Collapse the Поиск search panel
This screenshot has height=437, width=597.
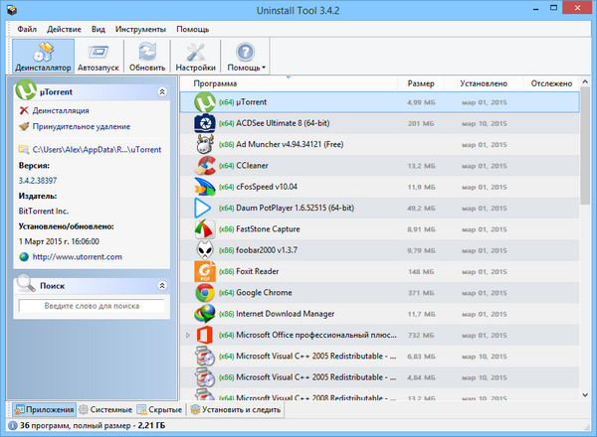point(162,286)
